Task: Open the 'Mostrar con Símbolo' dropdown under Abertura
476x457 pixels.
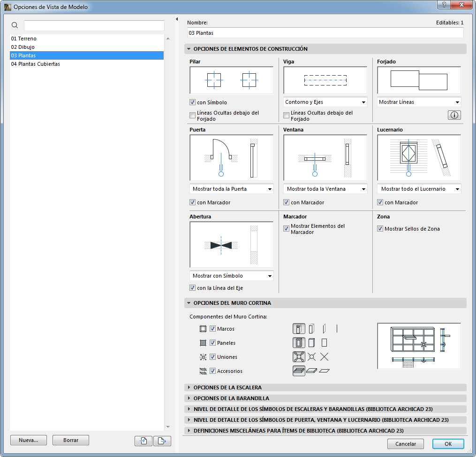Action: (231, 276)
